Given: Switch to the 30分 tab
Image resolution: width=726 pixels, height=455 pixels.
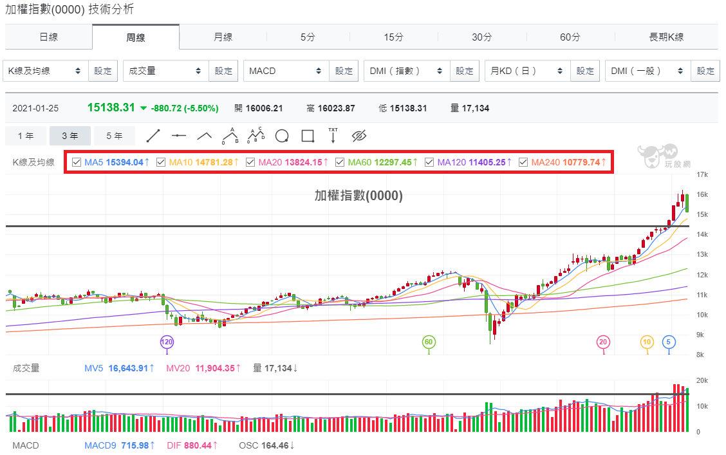Looking at the screenshot, I should pos(481,37).
